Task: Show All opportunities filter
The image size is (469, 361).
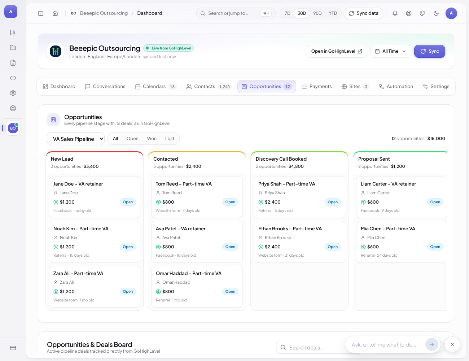Action: [x=115, y=139]
